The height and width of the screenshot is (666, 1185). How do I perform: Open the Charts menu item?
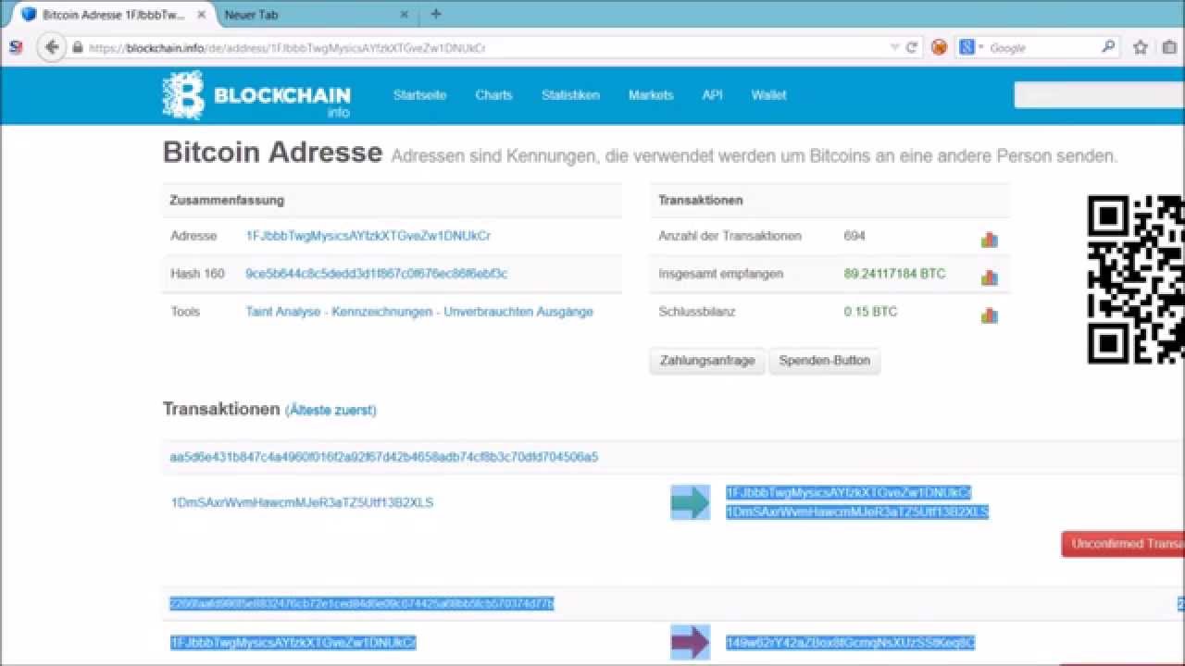click(493, 95)
